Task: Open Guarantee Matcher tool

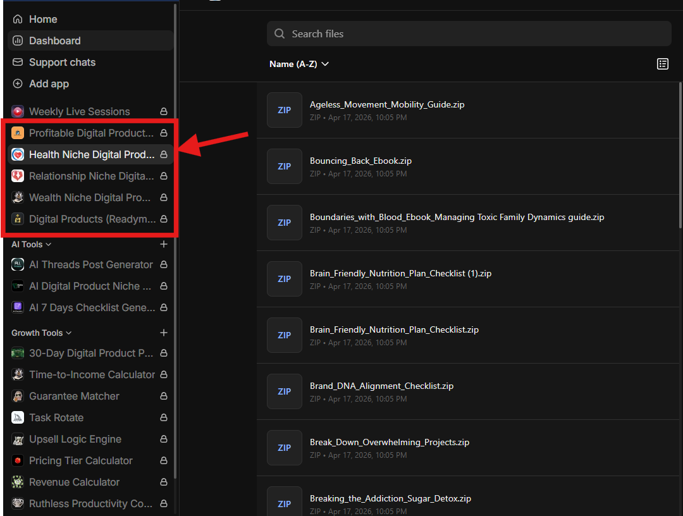Action: tap(90, 396)
